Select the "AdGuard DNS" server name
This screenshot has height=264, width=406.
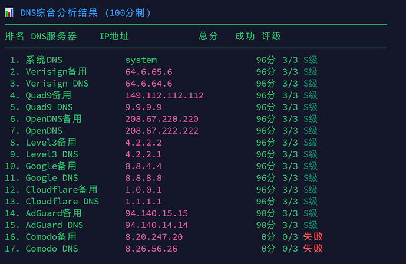coord(54,225)
